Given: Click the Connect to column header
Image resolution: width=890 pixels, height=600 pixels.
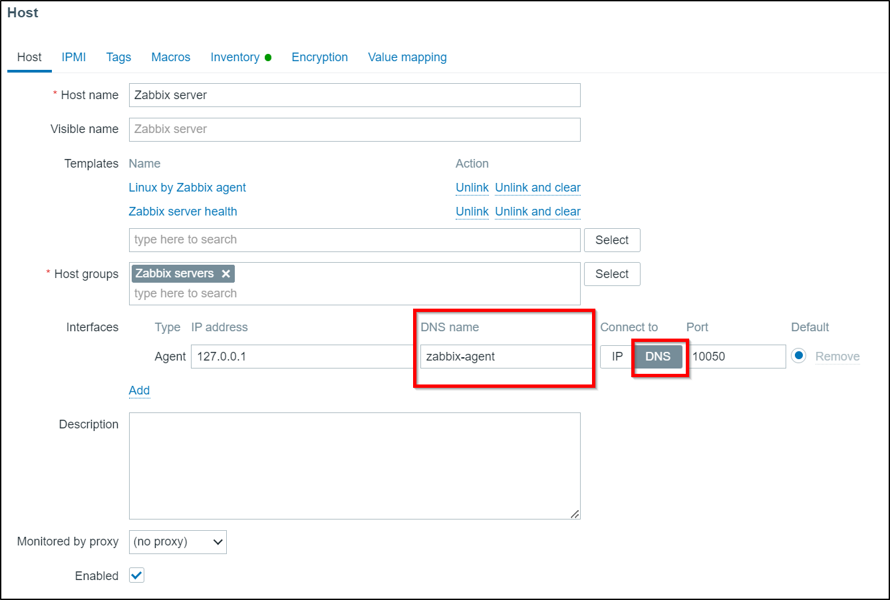Looking at the screenshot, I should coord(629,327).
